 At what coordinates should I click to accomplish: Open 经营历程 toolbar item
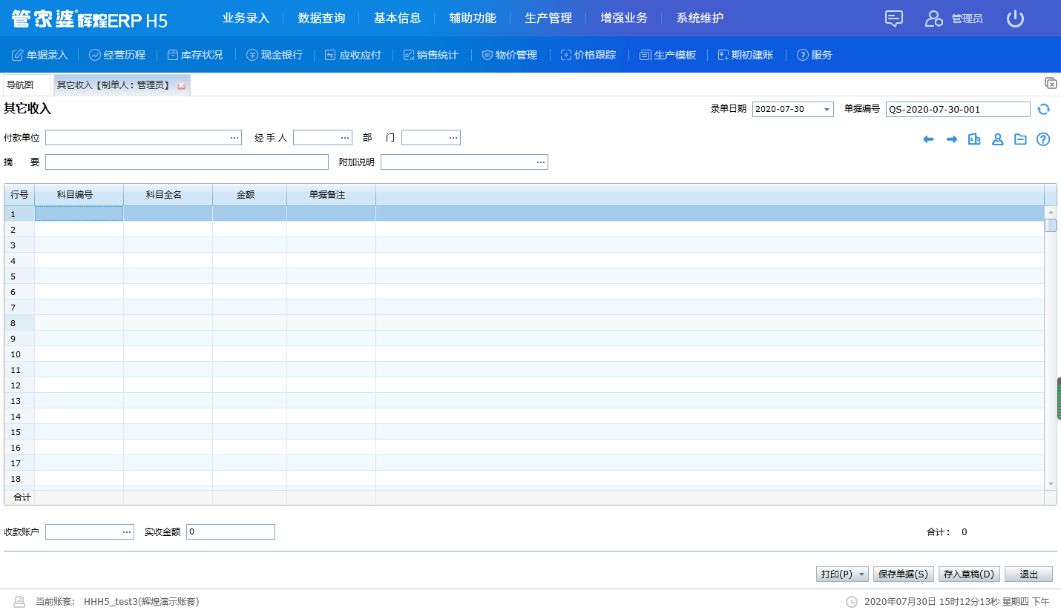(117, 55)
